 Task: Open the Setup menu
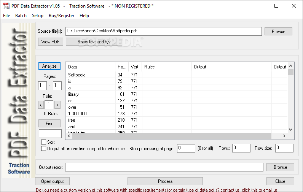coord(38,16)
